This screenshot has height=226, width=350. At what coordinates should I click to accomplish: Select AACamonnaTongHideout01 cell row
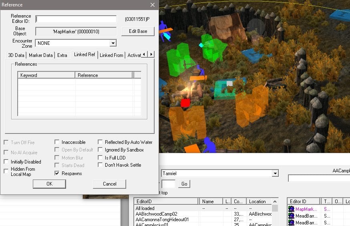click(203, 219)
